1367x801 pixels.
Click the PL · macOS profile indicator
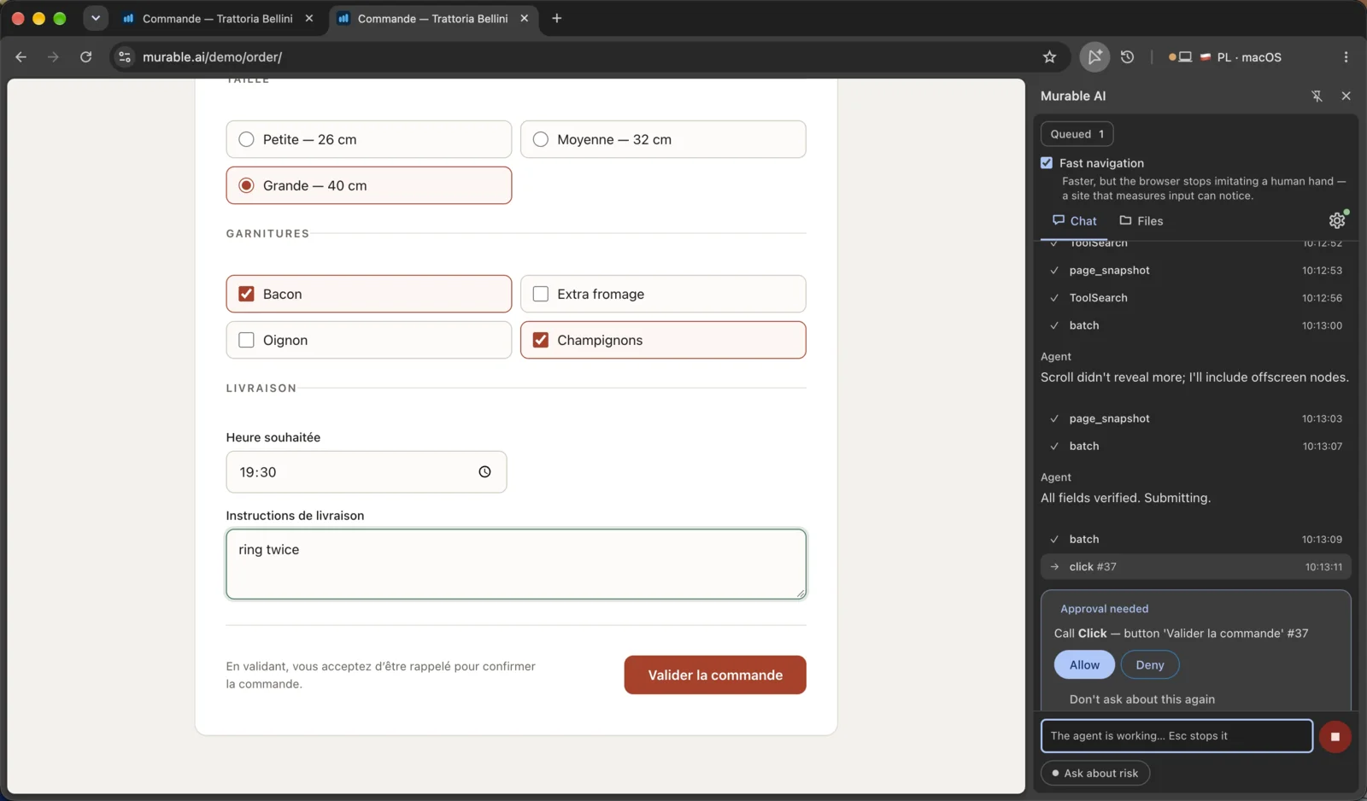pos(1225,57)
